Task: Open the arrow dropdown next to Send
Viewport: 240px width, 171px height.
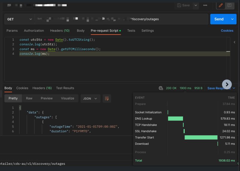Action: pos(232,19)
